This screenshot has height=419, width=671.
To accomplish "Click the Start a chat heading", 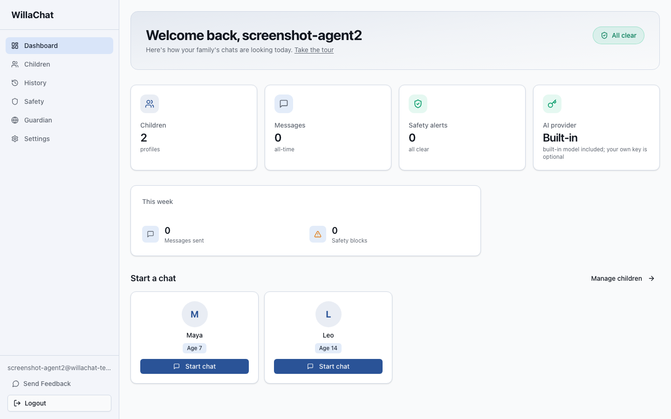I will pos(153,278).
